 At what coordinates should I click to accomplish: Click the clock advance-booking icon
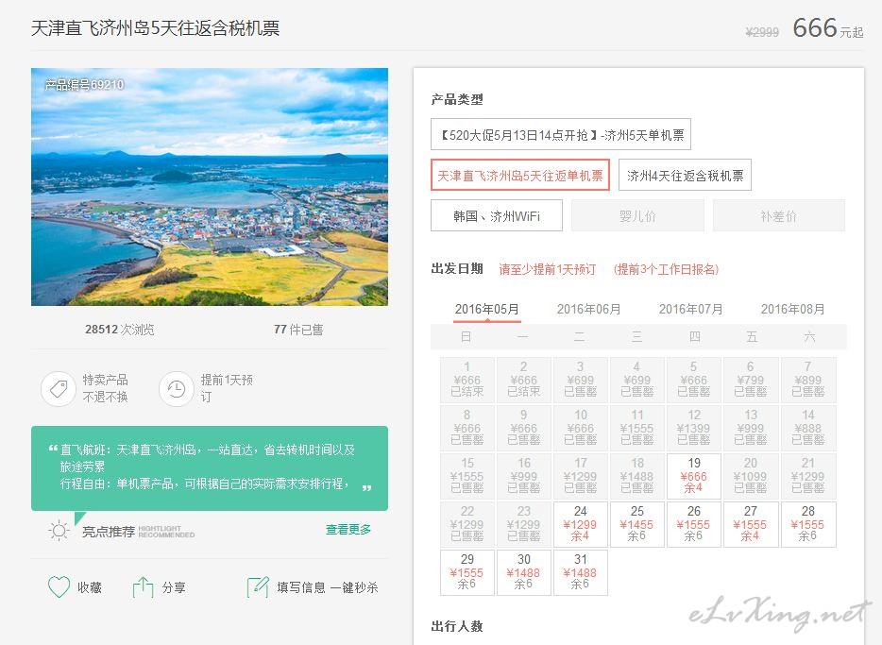(x=177, y=388)
